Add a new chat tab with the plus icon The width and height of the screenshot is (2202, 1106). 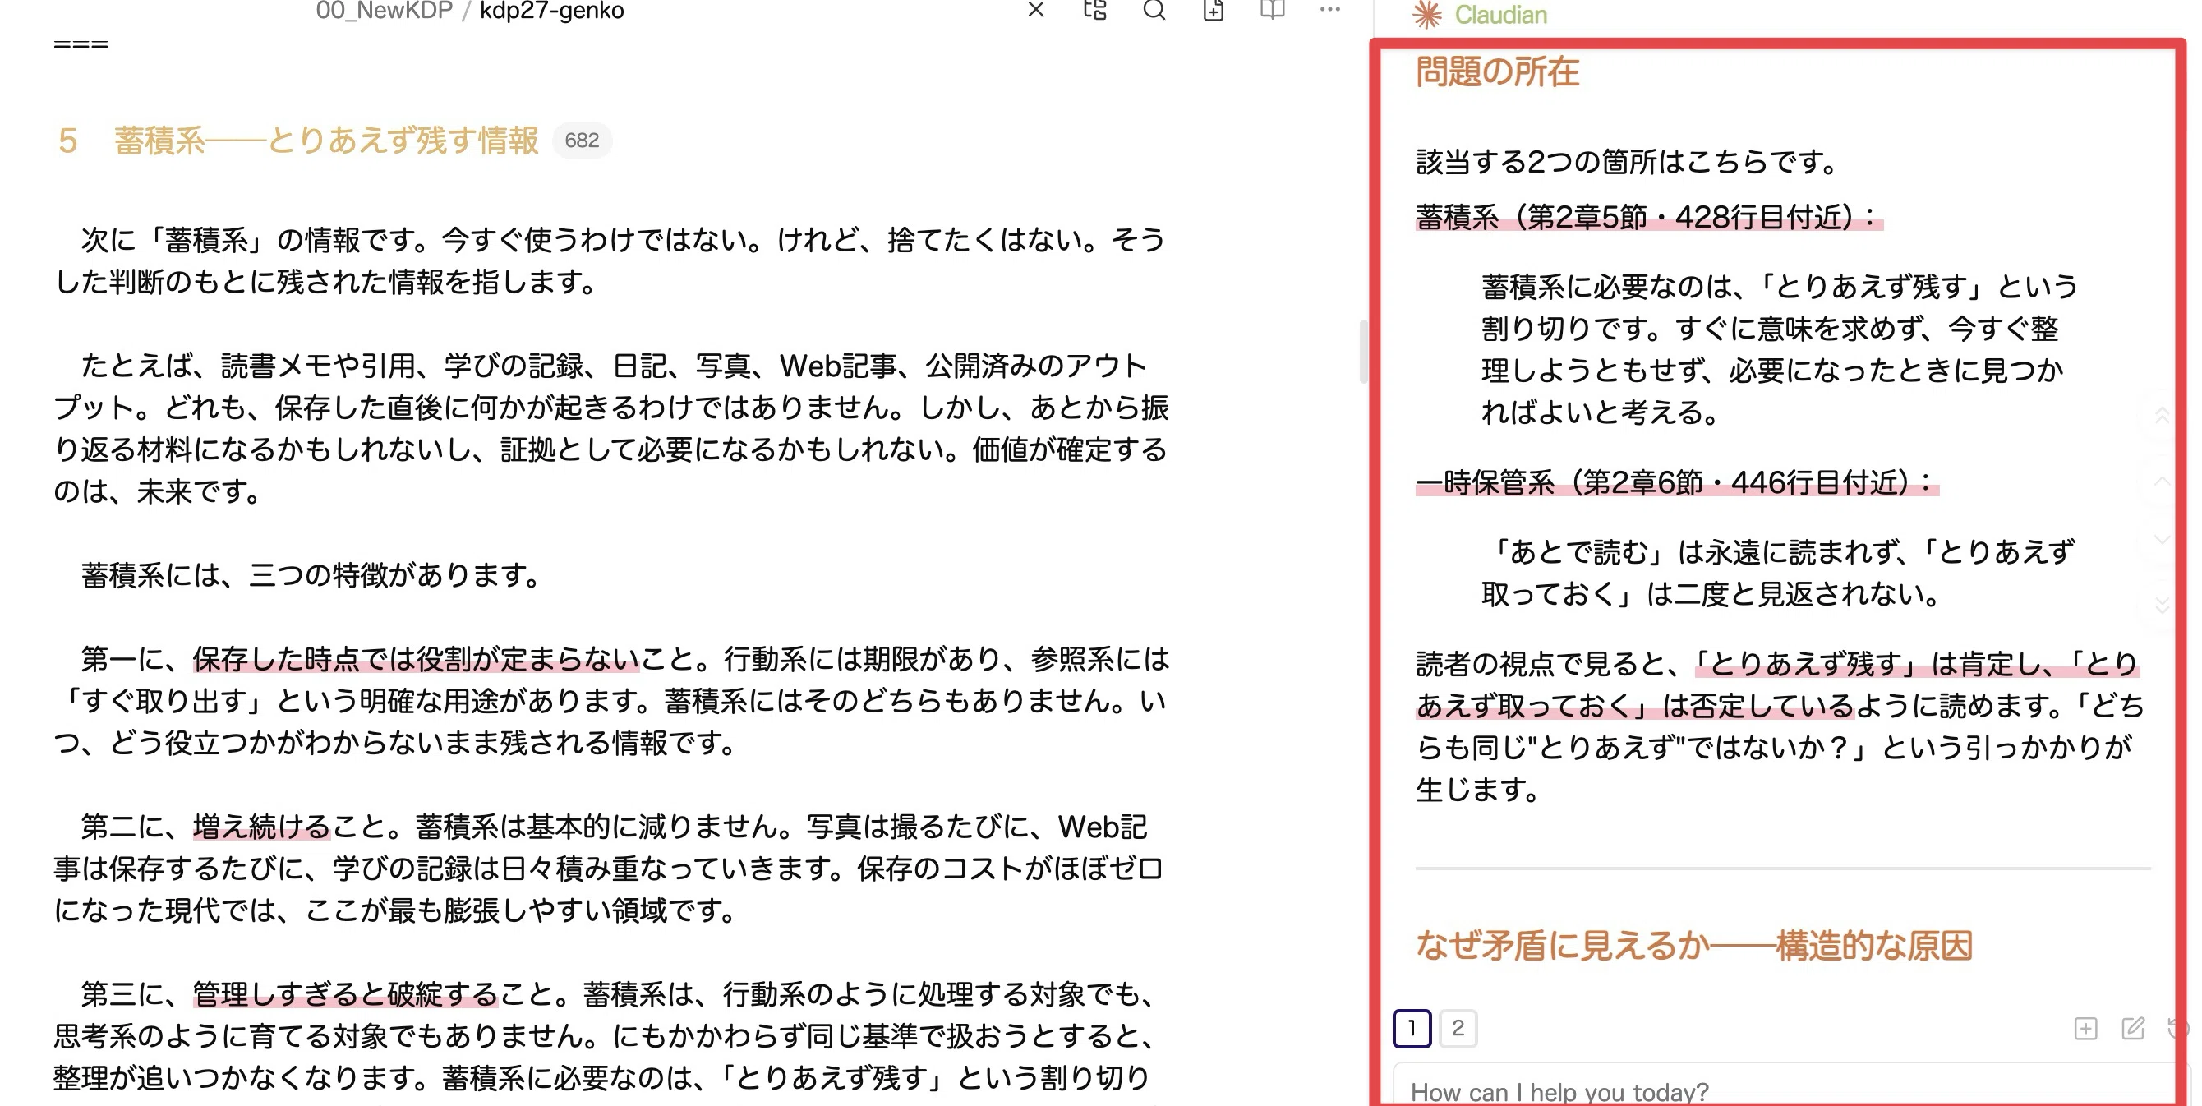(x=2086, y=1028)
